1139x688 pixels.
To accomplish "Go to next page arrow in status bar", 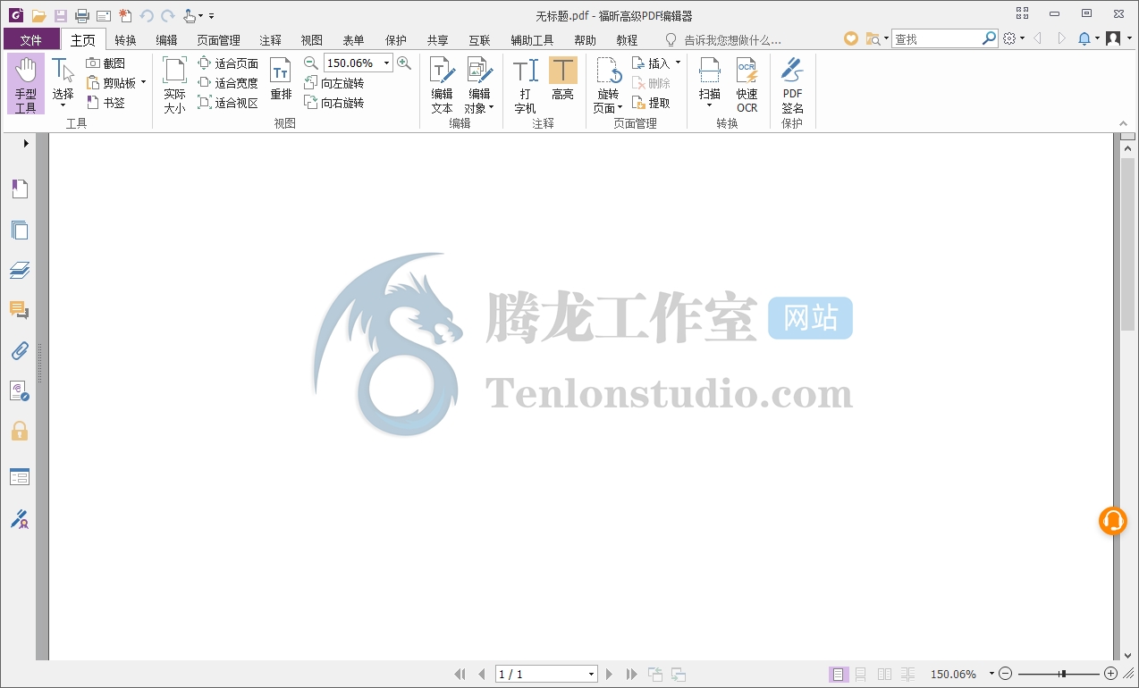I will (x=610, y=675).
